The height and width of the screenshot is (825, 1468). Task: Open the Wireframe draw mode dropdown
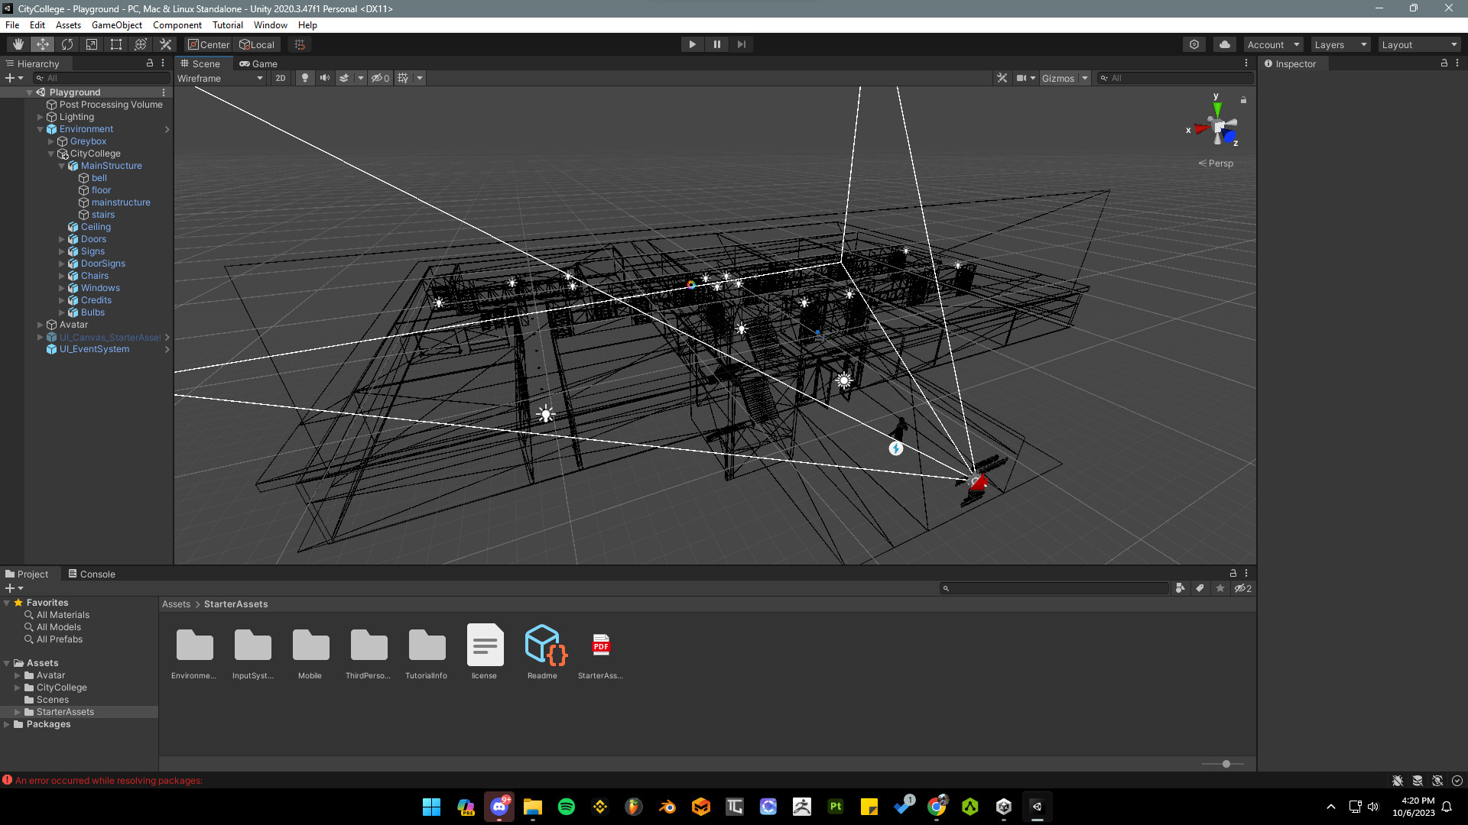pos(222,77)
